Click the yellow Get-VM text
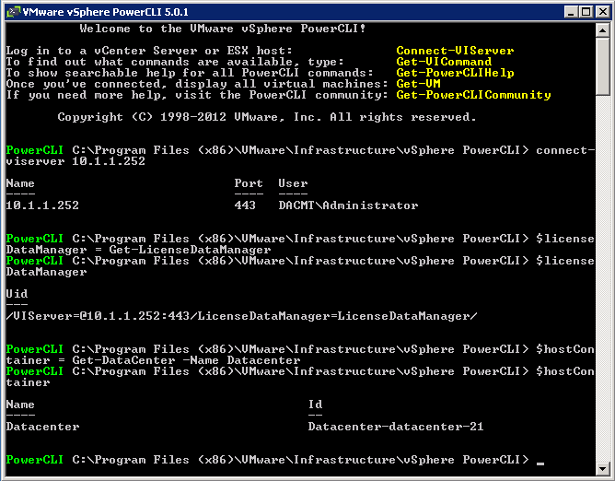615x481 pixels. [418, 84]
